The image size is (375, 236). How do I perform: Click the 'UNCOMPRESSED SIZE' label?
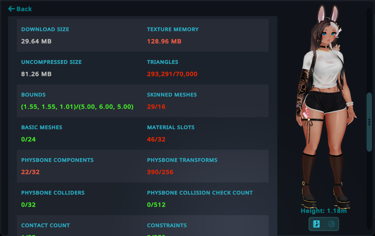coord(51,62)
